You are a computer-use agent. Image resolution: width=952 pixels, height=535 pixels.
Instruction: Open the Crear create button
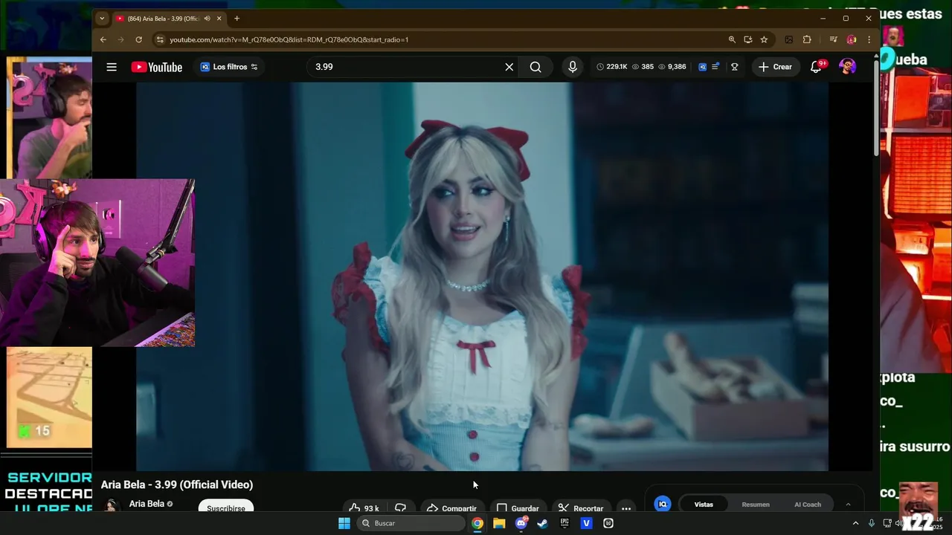coord(775,67)
